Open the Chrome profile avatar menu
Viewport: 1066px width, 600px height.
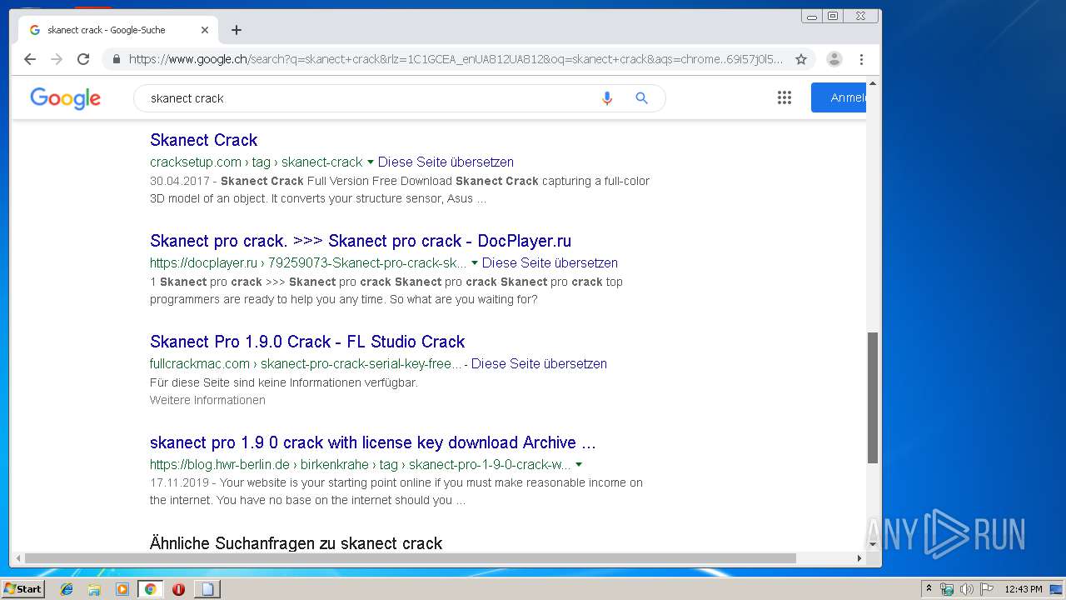[x=834, y=59]
